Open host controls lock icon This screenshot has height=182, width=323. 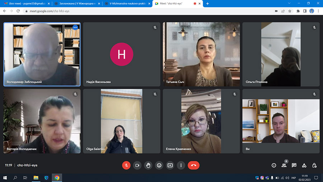[314, 165]
